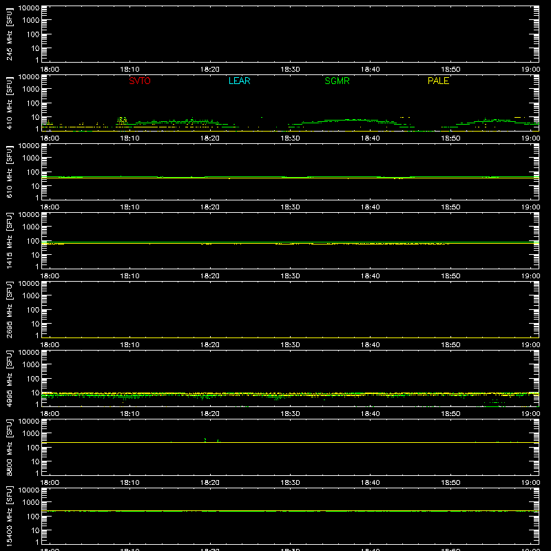551x551 pixels.
Task: Click the 1000 tick label on the 2695 MHz plot
Action: pos(31,295)
